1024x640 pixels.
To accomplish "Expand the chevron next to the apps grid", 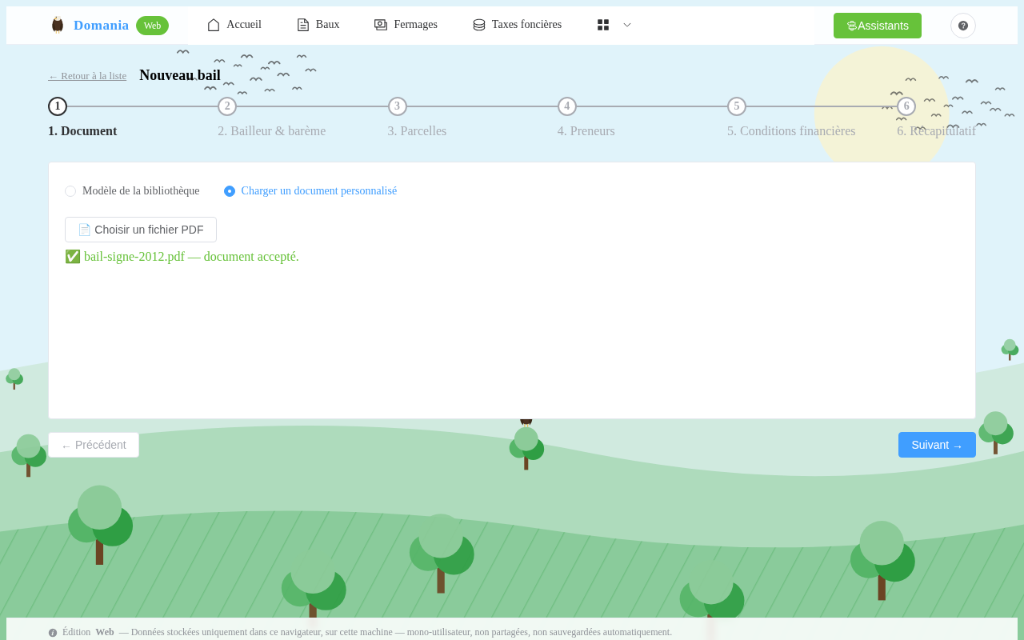I will point(627,25).
